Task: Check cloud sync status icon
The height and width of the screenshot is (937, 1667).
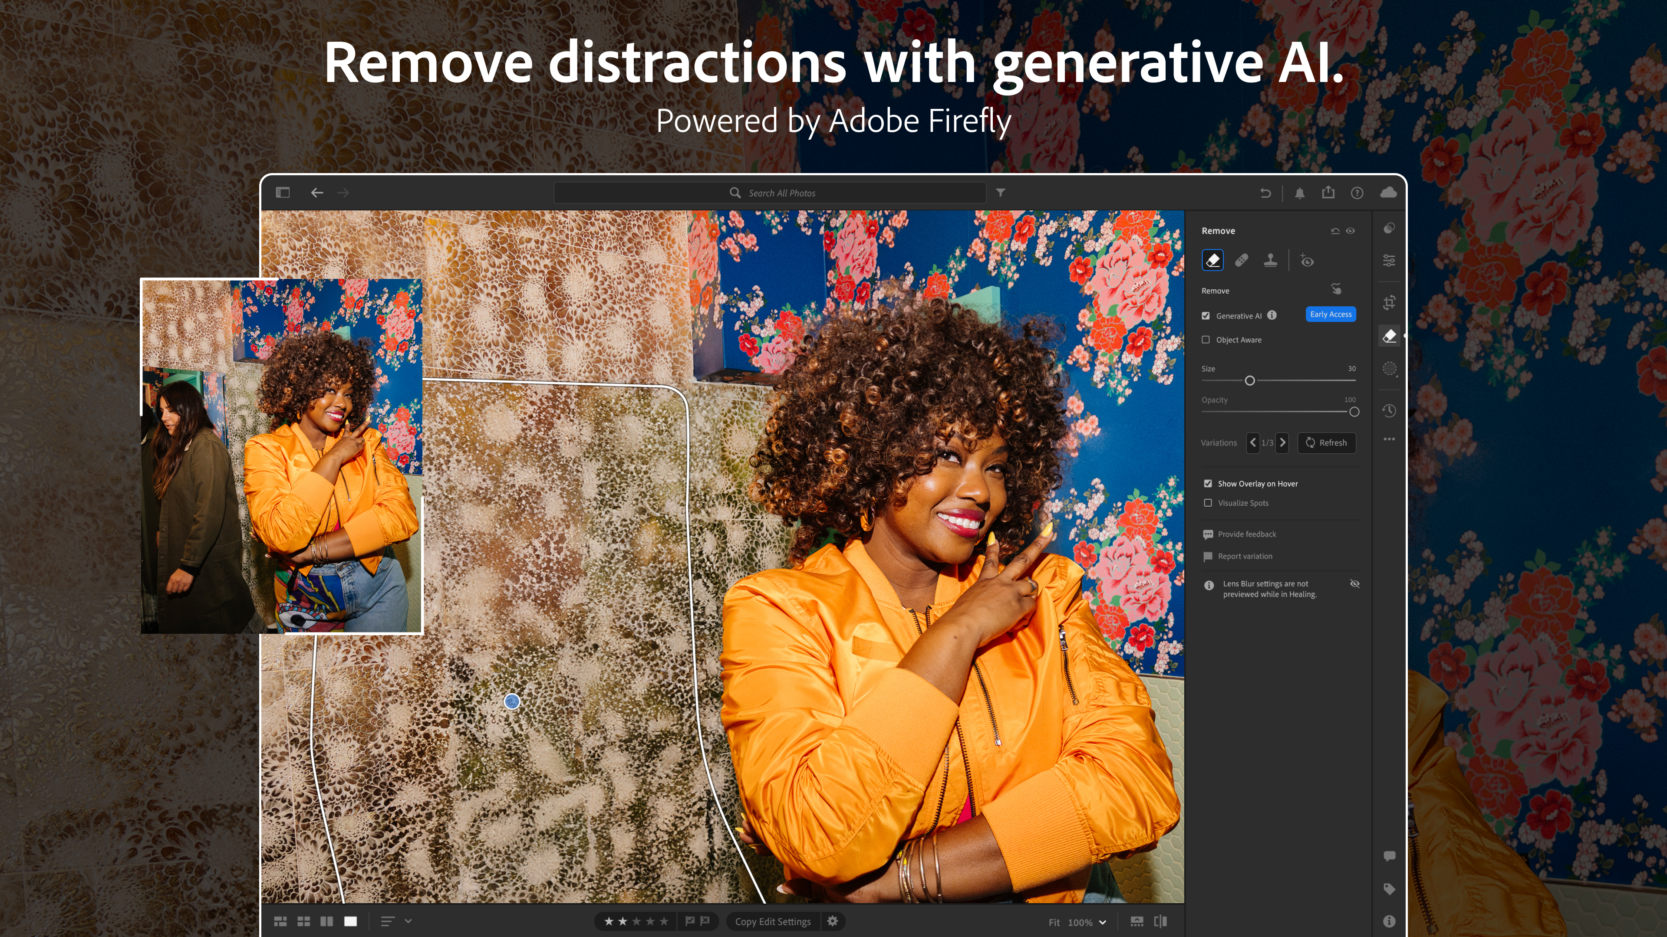Action: point(1388,192)
